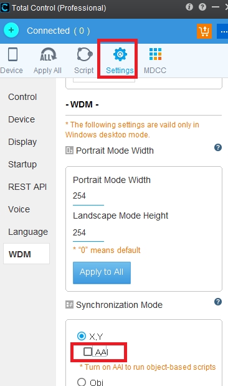Open the orange shopping cart icon
This screenshot has height=386, width=228.
coord(204,31)
